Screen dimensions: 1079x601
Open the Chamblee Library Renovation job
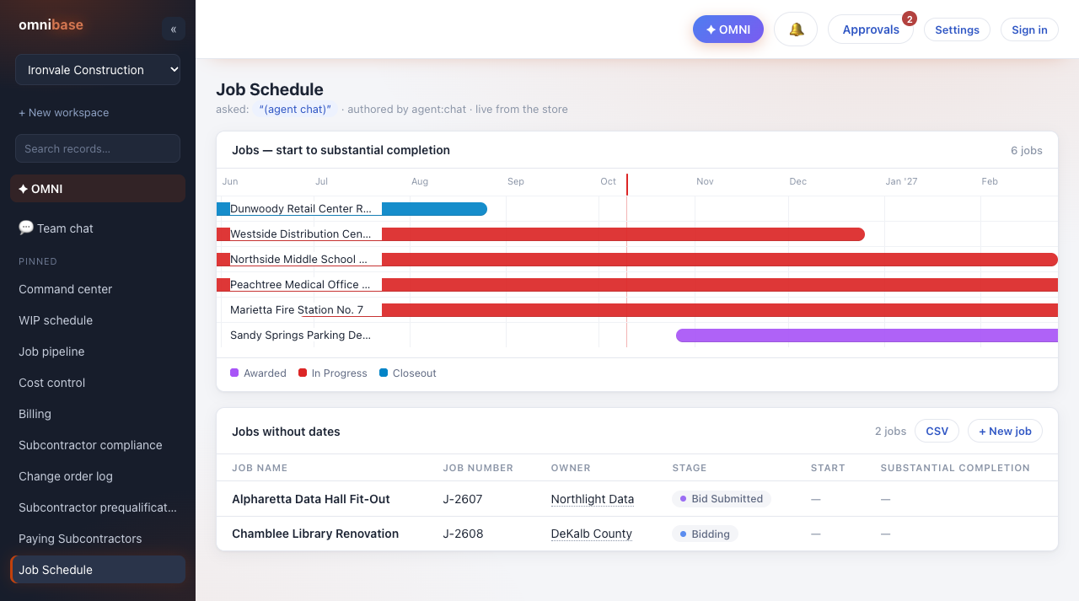tap(315, 534)
